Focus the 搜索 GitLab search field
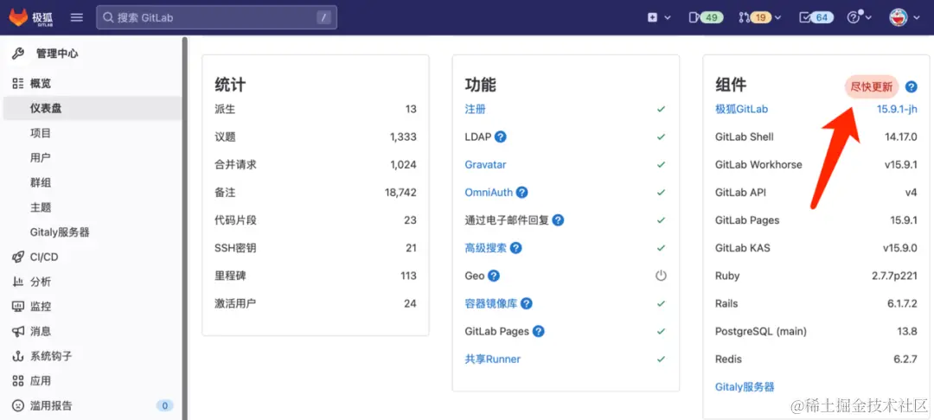The width and height of the screenshot is (934, 420). 217,17
